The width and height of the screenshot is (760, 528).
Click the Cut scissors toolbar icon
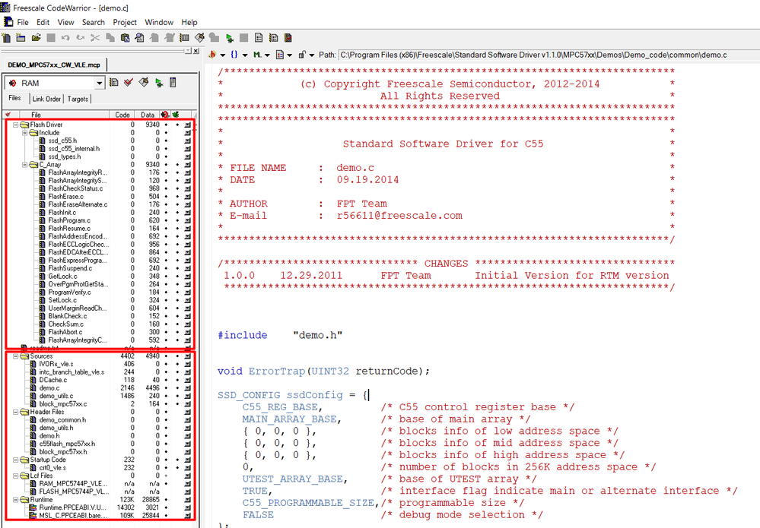[x=95, y=38]
